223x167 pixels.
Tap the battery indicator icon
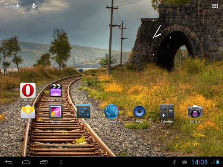coord(218,162)
